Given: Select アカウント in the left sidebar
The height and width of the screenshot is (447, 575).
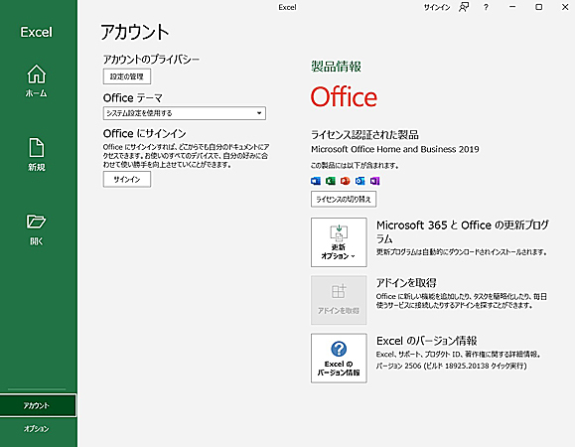Looking at the screenshot, I should (x=38, y=405).
